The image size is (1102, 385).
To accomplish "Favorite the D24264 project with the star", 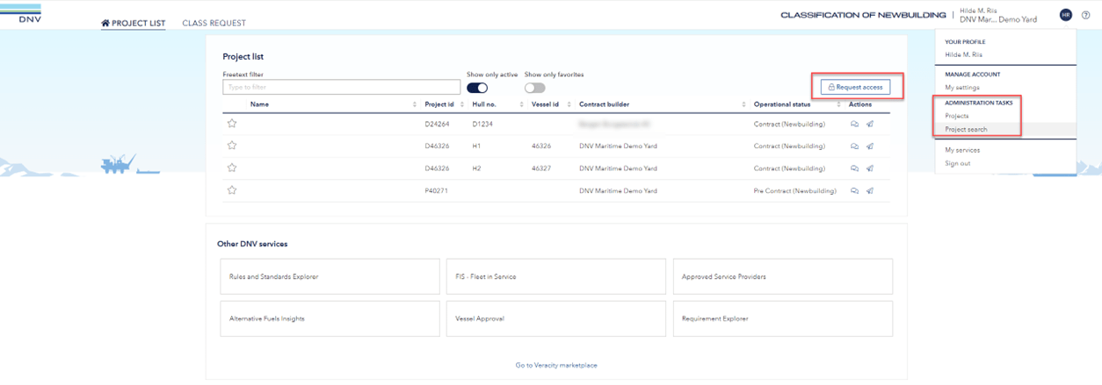I will click(x=232, y=124).
